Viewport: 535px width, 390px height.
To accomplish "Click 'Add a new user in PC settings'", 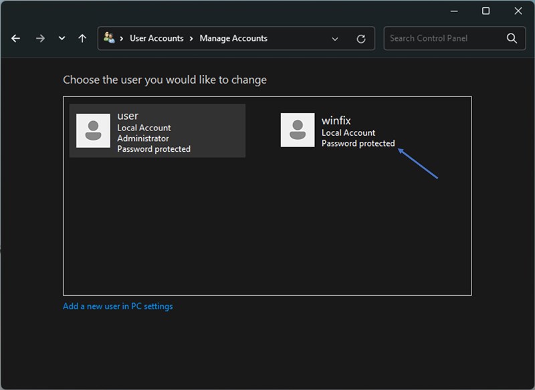I will point(118,306).
